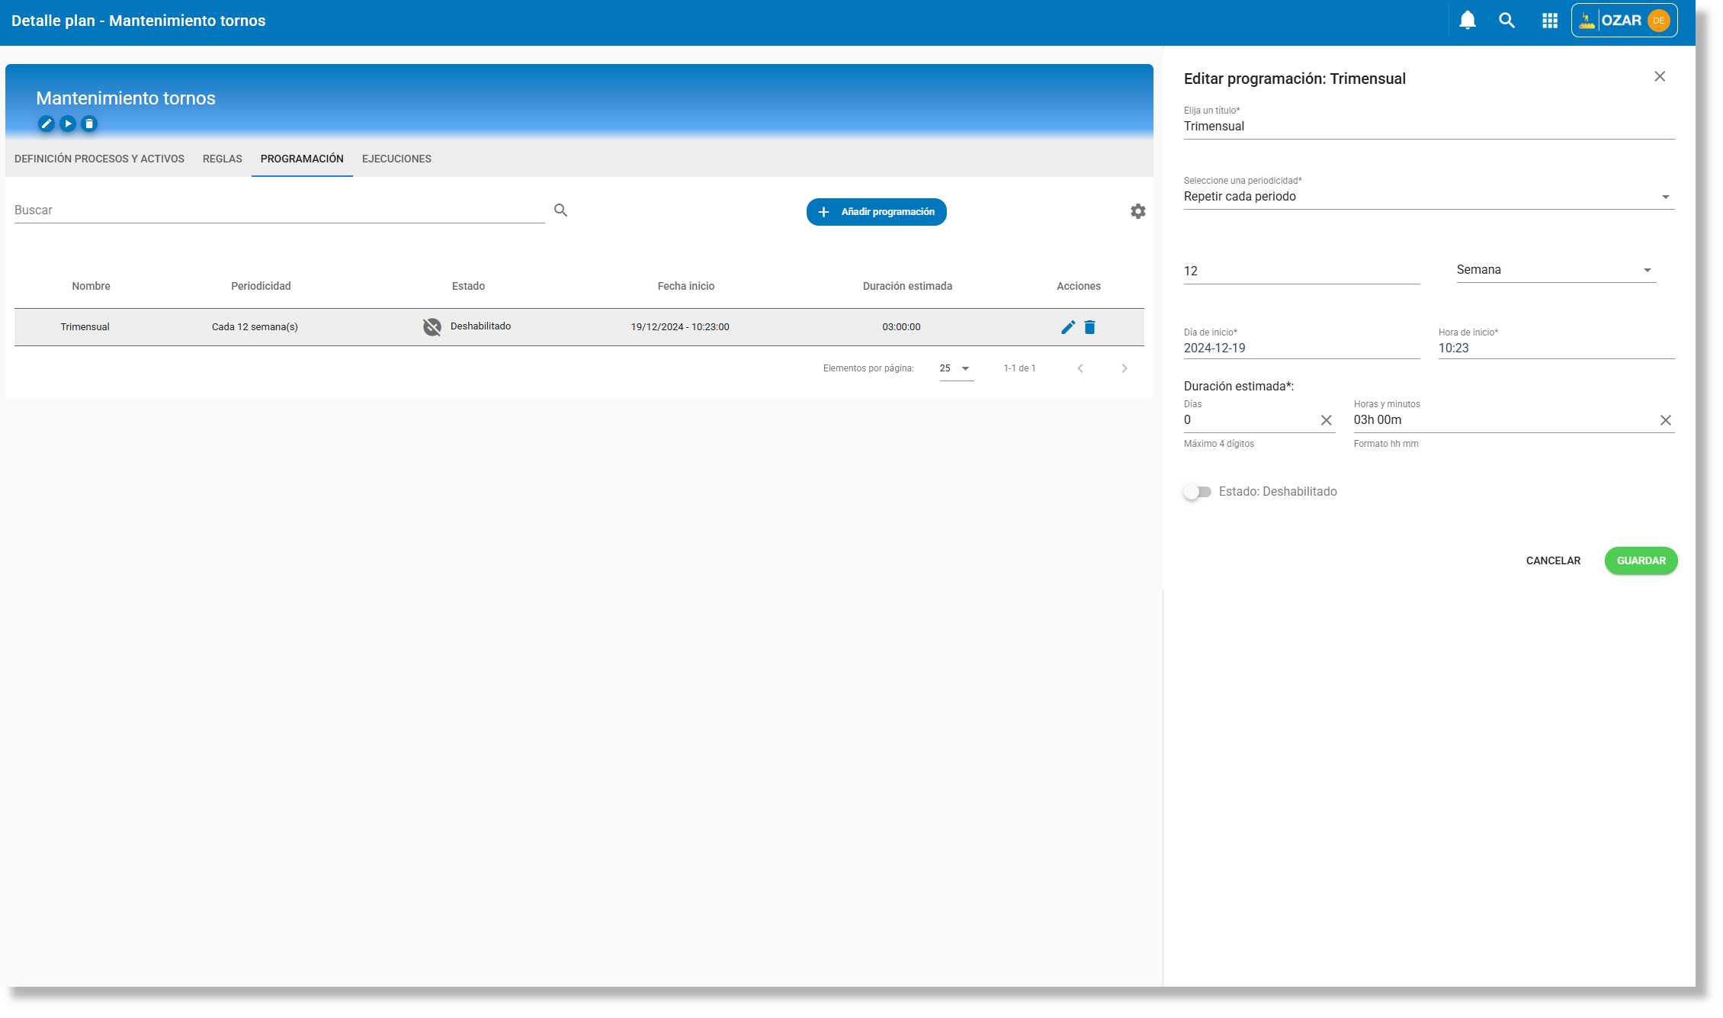Screen dimensions: 1723x1018
Task: Delete the plan using header trash icon
Action: click(89, 124)
